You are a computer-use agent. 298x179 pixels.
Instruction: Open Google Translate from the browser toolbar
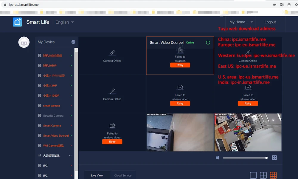[x=282, y=4]
